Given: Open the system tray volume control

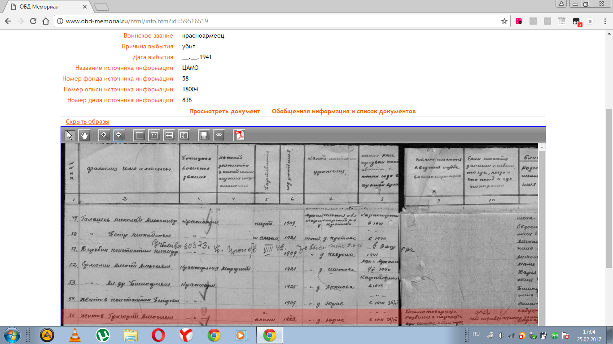Looking at the screenshot, I should click(x=501, y=335).
